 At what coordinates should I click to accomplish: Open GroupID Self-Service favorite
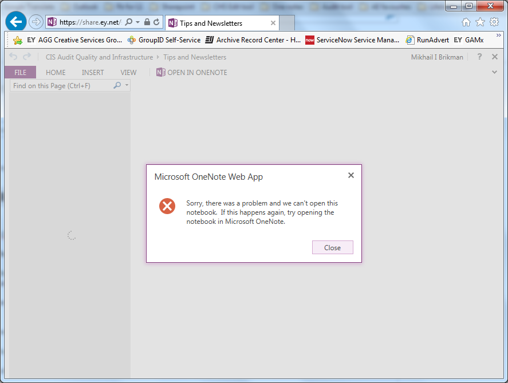click(x=164, y=40)
